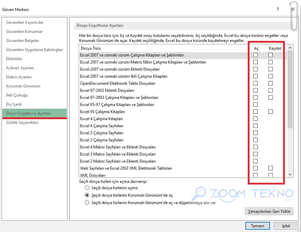The width and height of the screenshot is (301, 232).
Task: Click file list scrollbar up arrow
Action: click(x=290, y=48)
